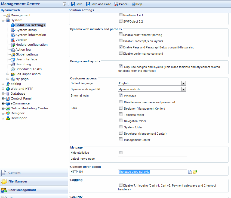This screenshot has height=198, width=231.
Task: Click the Latest news page input field
Action: (152, 159)
